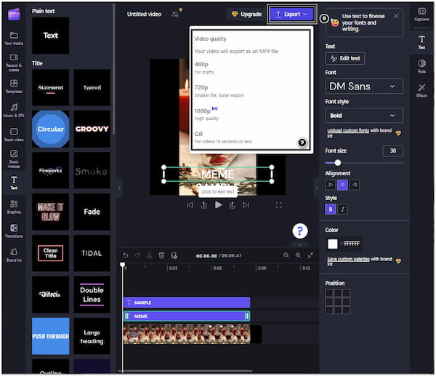Open Save custom palettes link

348,259
